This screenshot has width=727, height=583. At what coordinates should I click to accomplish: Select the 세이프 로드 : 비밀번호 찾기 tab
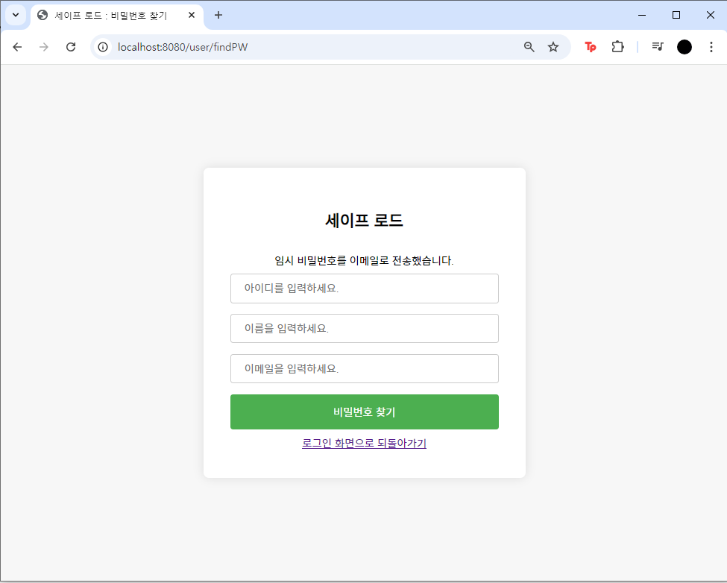coord(111,16)
